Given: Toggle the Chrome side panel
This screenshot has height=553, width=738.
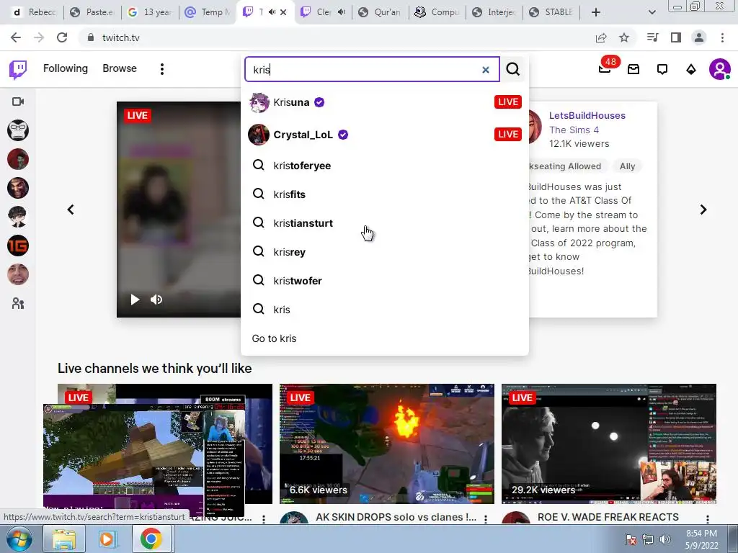Looking at the screenshot, I should tap(676, 37).
